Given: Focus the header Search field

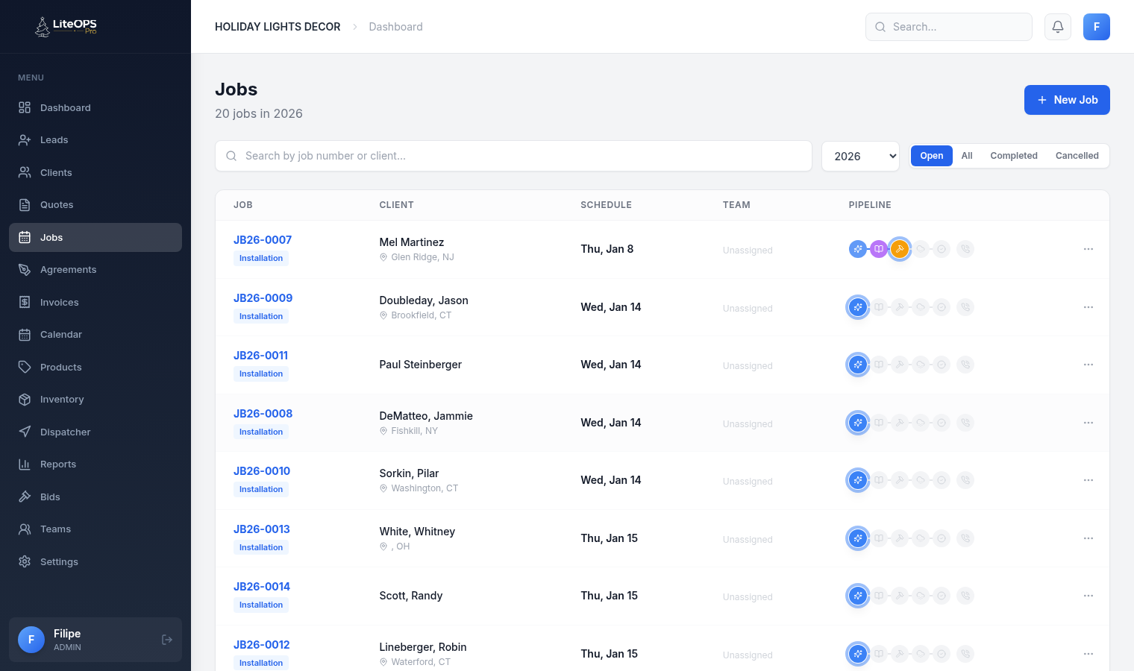Looking at the screenshot, I should 949,27.
